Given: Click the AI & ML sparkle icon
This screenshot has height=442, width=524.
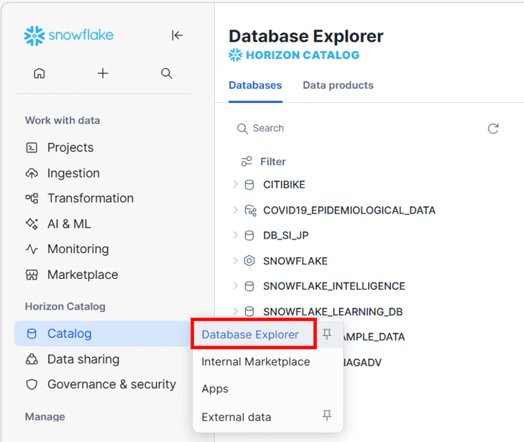Looking at the screenshot, I should coord(32,224).
